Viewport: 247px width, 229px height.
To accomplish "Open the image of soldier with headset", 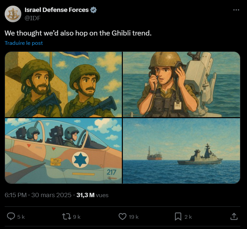I will point(181,84).
